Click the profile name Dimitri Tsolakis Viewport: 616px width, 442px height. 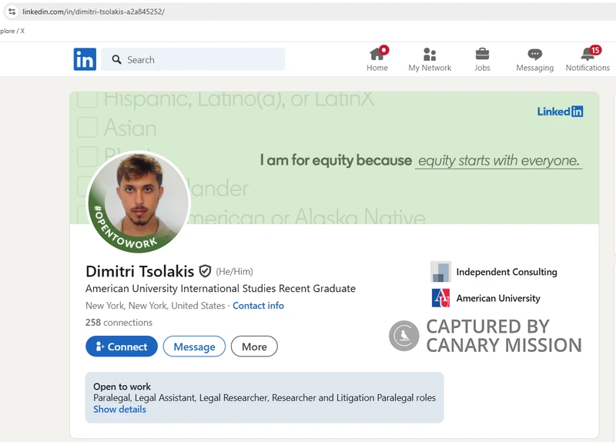point(140,271)
